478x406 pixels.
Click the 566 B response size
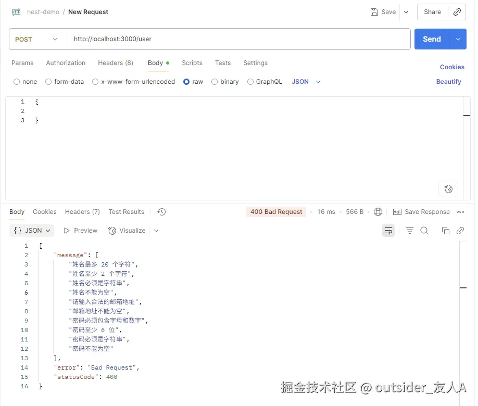355,212
